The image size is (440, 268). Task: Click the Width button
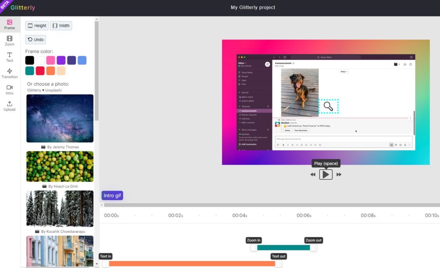[61, 26]
